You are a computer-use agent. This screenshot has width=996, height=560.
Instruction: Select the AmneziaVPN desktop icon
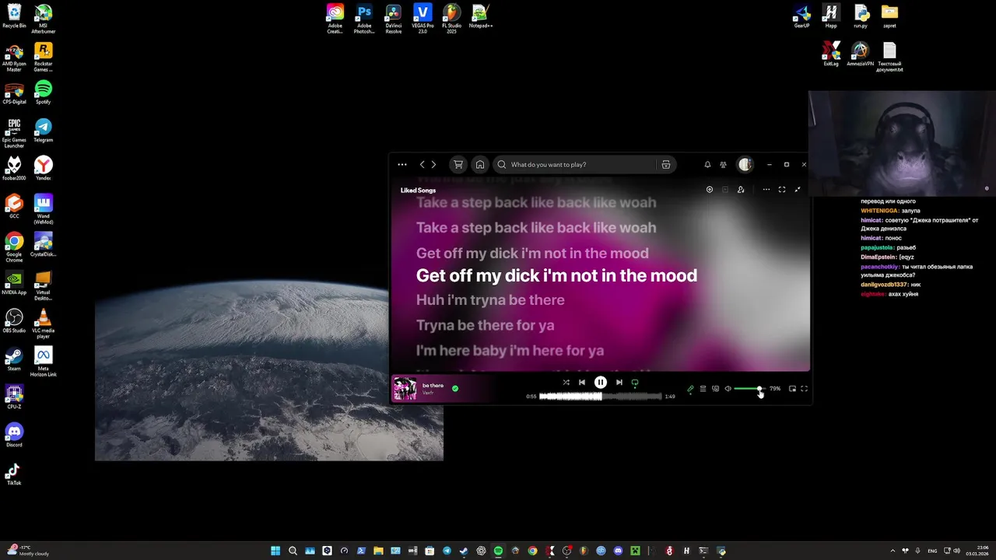[860, 54]
